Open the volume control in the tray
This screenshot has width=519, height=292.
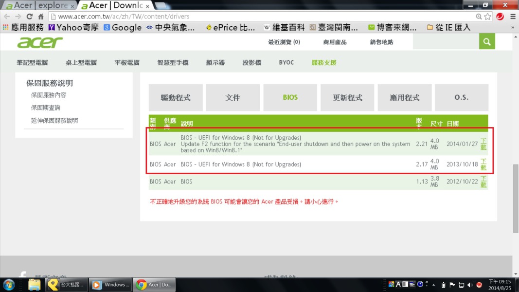[x=470, y=285]
